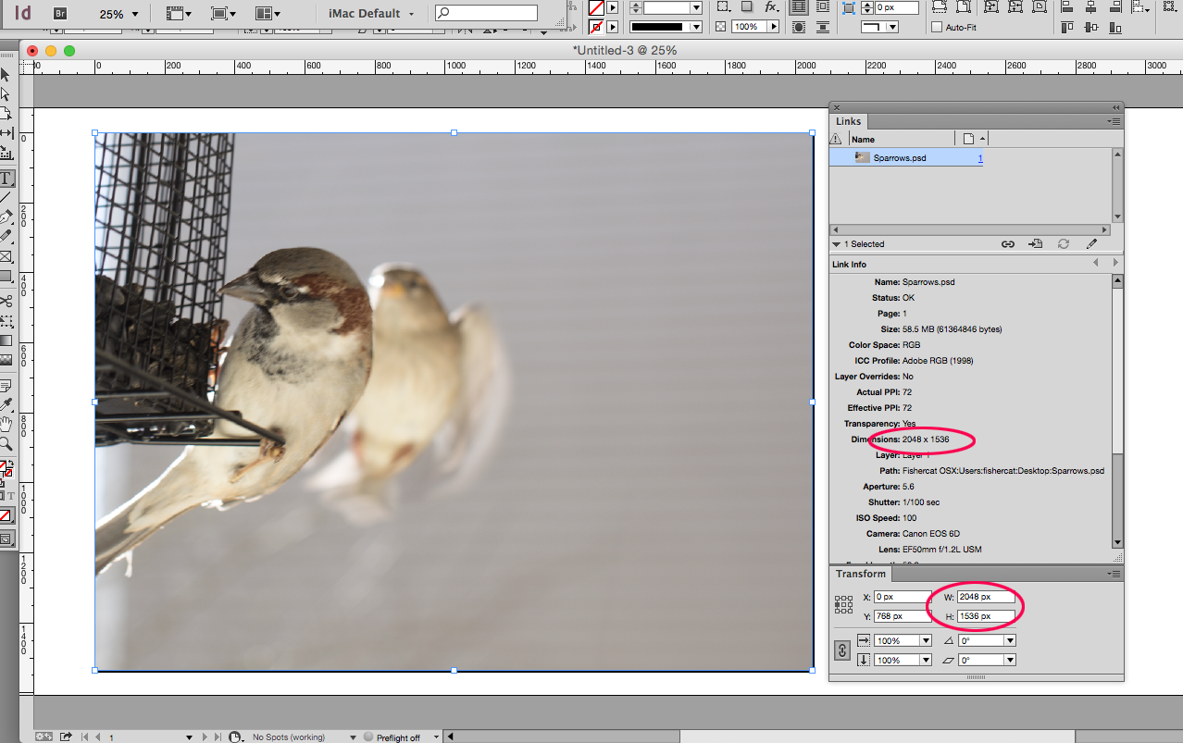This screenshot has height=743, width=1183.
Task: Click the Update Link refresh icon
Action: [x=1064, y=244]
